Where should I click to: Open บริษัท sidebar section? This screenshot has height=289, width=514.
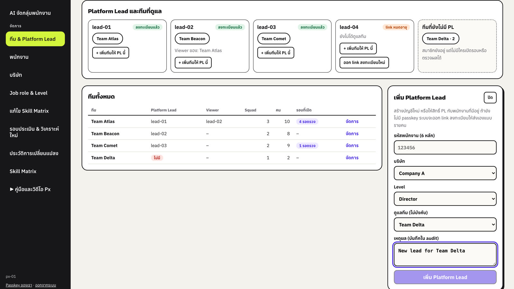tap(35, 75)
